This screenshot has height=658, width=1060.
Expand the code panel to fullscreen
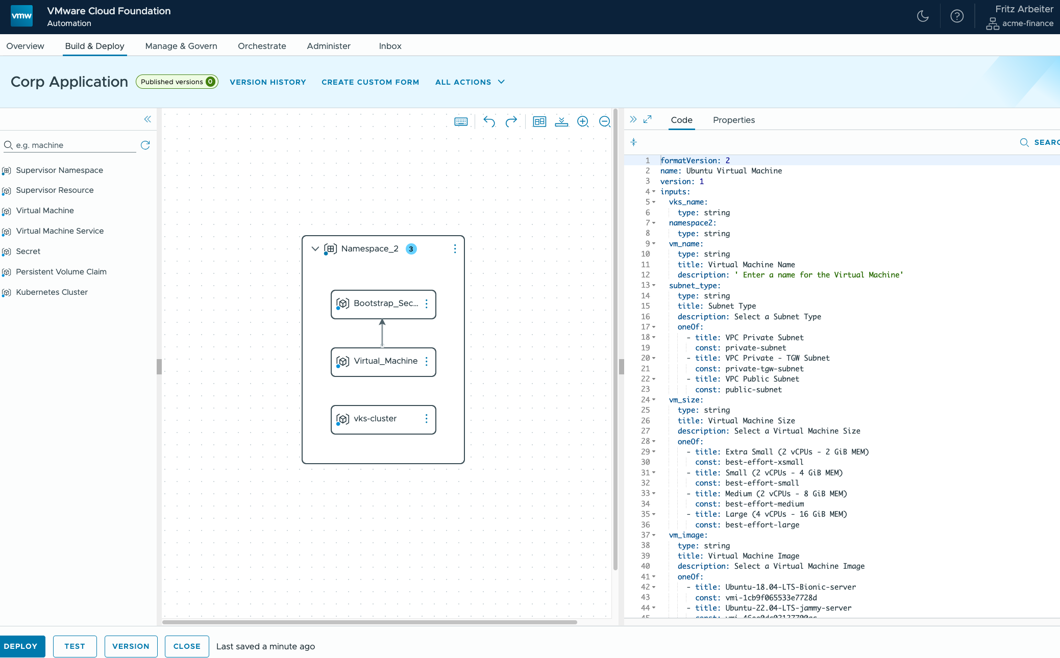click(648, 119)
